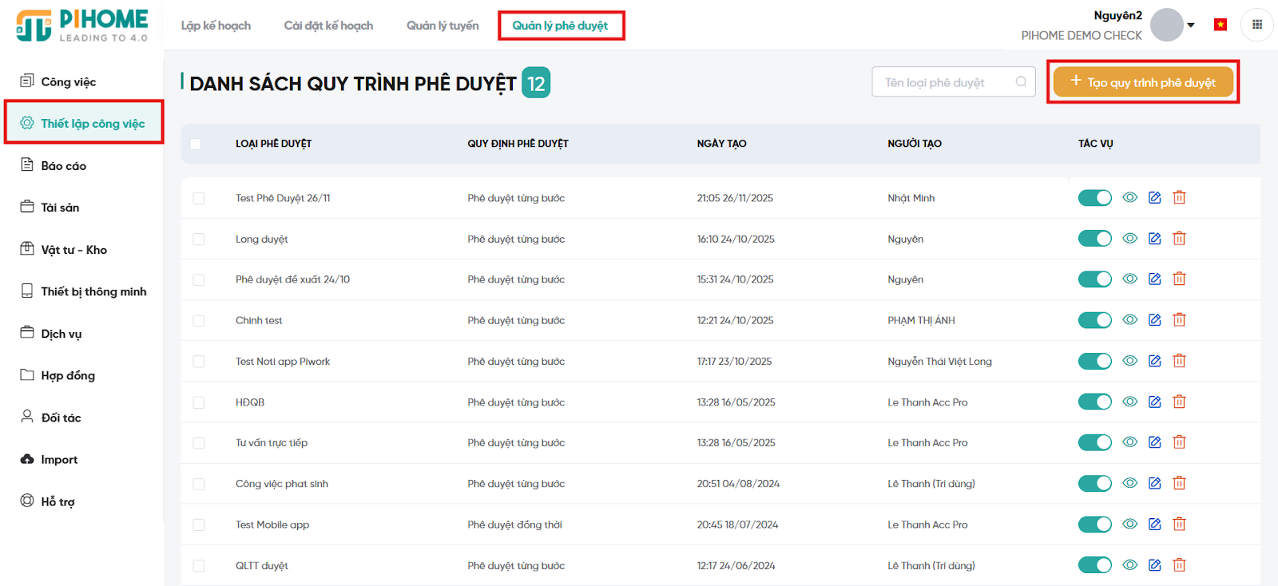Edit the Test Mobile app approval process
This screenshot has width=1278, height=586.
pos(1154,525)
